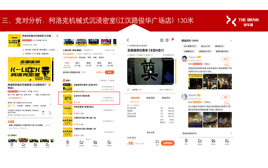This screenshot has height=168, width=268.
Task: Tap the thumbs-up icon beside 好评度
Action: pyautogui.click(x=128, y=90)
